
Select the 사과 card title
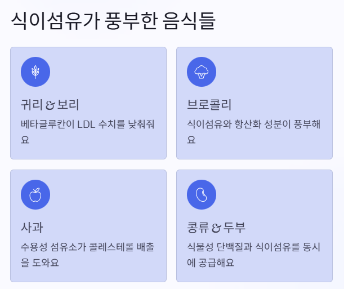click(32, 228)
